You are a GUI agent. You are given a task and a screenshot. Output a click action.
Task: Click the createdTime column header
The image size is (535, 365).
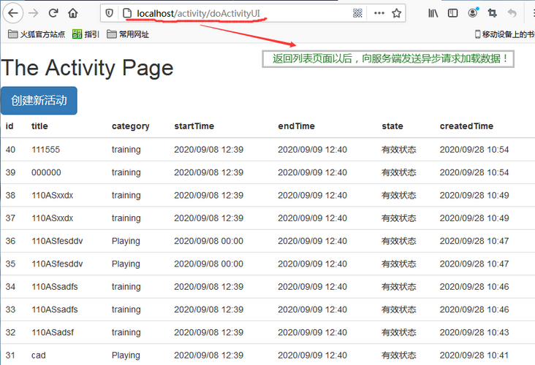click(466, 126)
